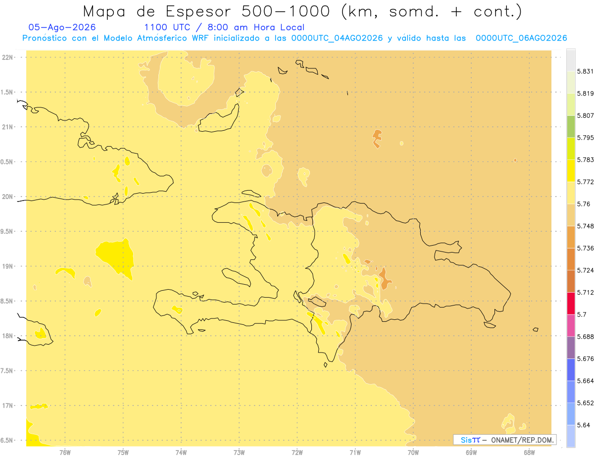This screenshot has width=594, height=459.
Task: Click the 69W longitude label
Action: pyautogui.click(x=471, y=452)
